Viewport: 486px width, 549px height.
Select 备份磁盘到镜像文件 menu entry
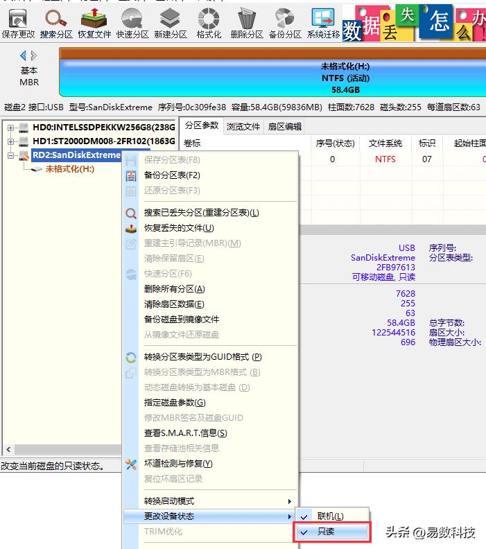point(210,320)
